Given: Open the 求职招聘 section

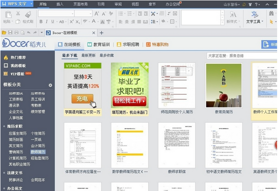Looking at the screenshot, I should pyautogui.click(x=128, y=44).
